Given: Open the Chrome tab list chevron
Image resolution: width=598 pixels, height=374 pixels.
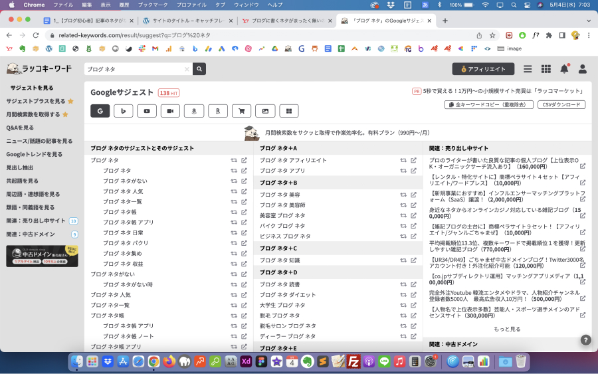Looking at the screenshot, I should point(589,21).
